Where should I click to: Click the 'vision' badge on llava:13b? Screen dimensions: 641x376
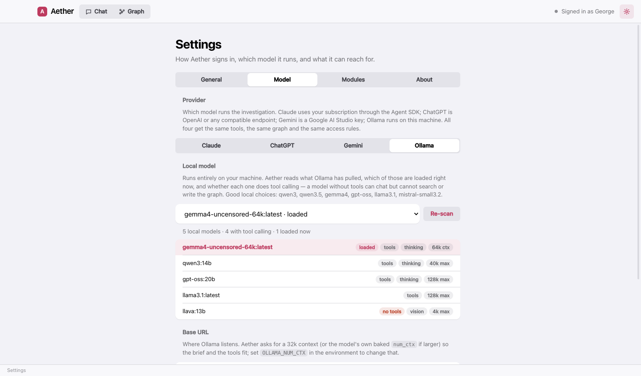(417, 311)
